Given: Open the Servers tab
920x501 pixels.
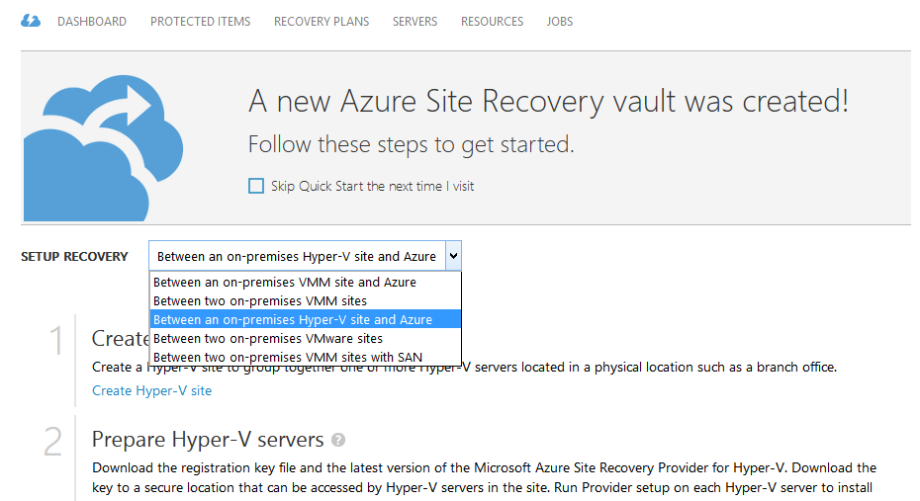Looking at the screenshot, I should pos(414,21).
